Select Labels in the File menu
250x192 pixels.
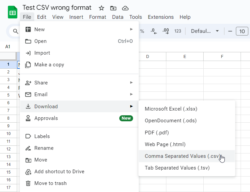pos(79,136)
